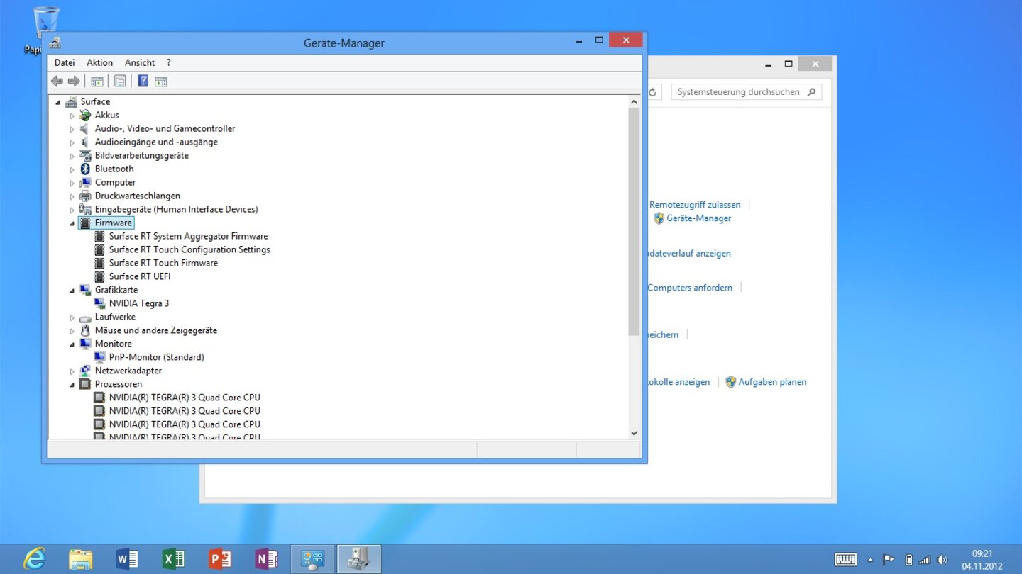Click the Akkus battery icon in tree
The width and height of the screenshot is (1022, 574).
[85, 115]
